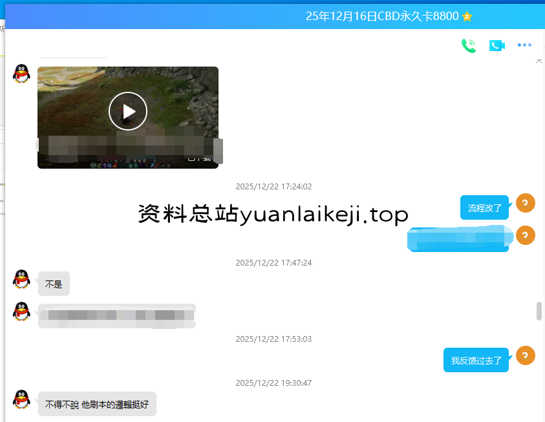This screenshot has width=545, height=422.
Task: Start a video call with the camera icon
Action: (497, 45)
